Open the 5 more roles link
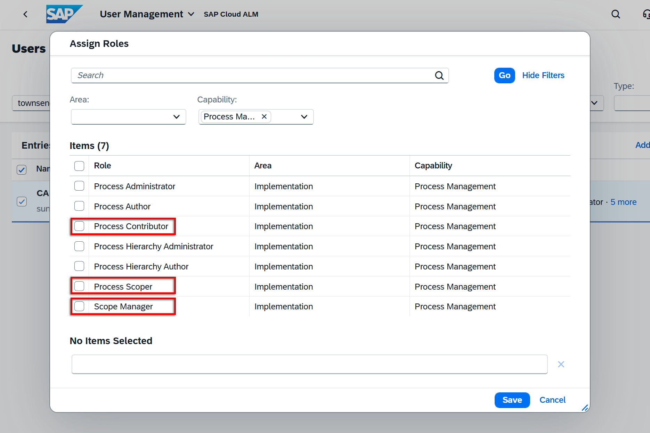 [624, 202]
